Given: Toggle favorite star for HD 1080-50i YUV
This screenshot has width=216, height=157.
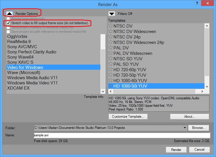Looking at the screenshot, I should (111, 86).
